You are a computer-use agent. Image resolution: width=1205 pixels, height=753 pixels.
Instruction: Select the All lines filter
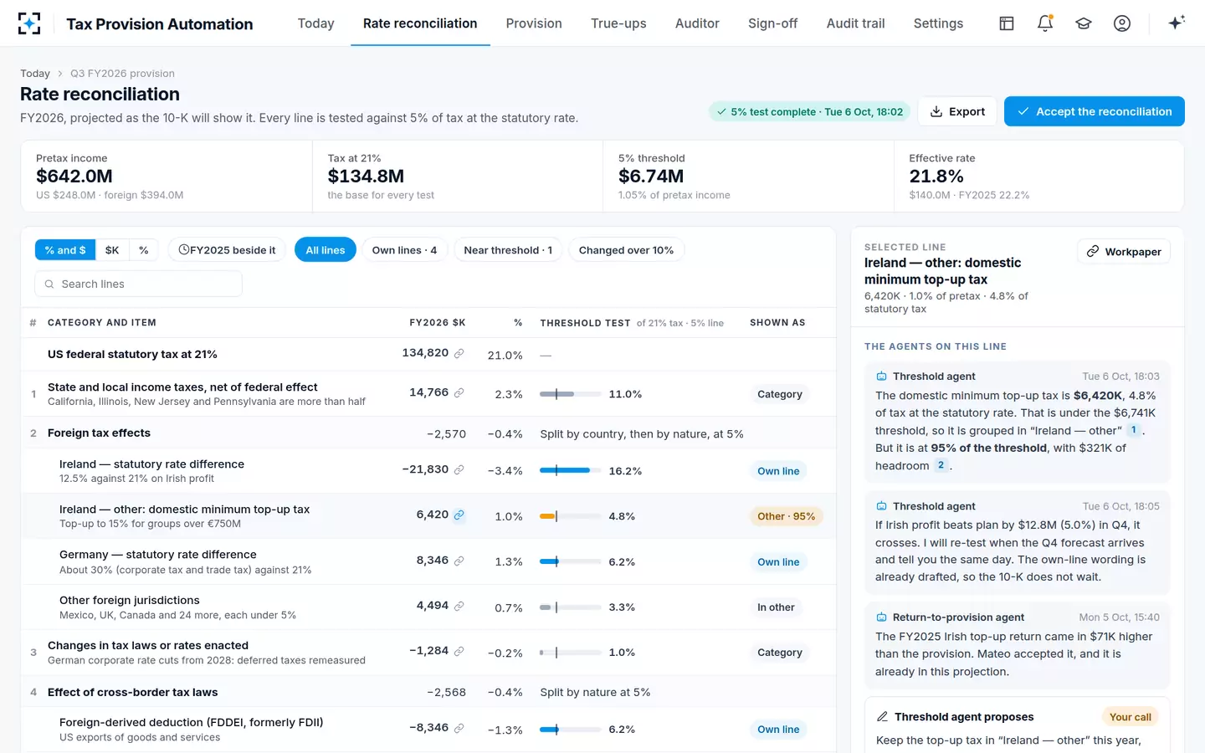point(326,250)
